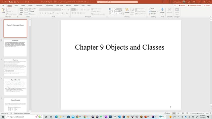The width and height of the screenshot is (212, 119).
Task: Click the Dictate microphone icon
Action: [x=162, y=10]
